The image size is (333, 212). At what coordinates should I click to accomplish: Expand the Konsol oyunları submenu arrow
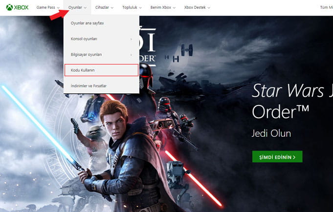(131, 39)
